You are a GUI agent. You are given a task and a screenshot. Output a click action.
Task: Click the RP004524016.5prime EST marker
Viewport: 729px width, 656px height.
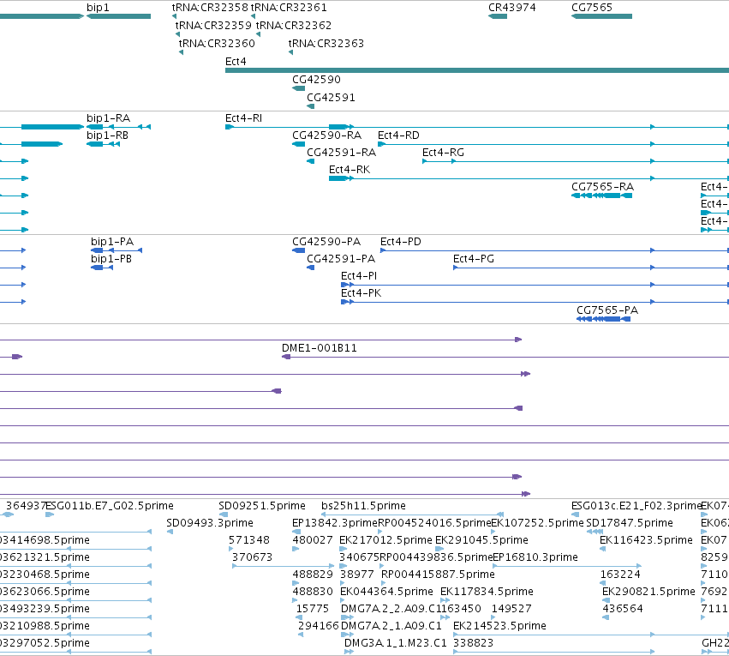point(380,532)
